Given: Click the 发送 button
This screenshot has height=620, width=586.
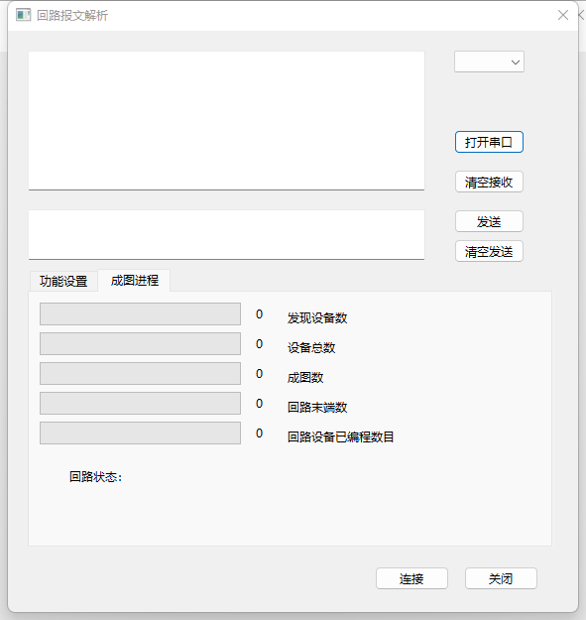Looking at the screenshot, I should (489, 221).
